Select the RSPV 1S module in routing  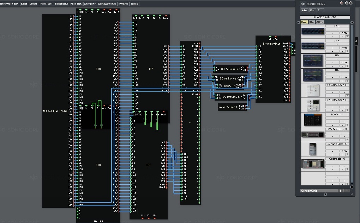tap(229, 86)
